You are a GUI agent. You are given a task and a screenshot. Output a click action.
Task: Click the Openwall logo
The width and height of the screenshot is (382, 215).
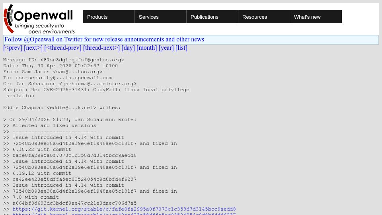click(39, 19)
